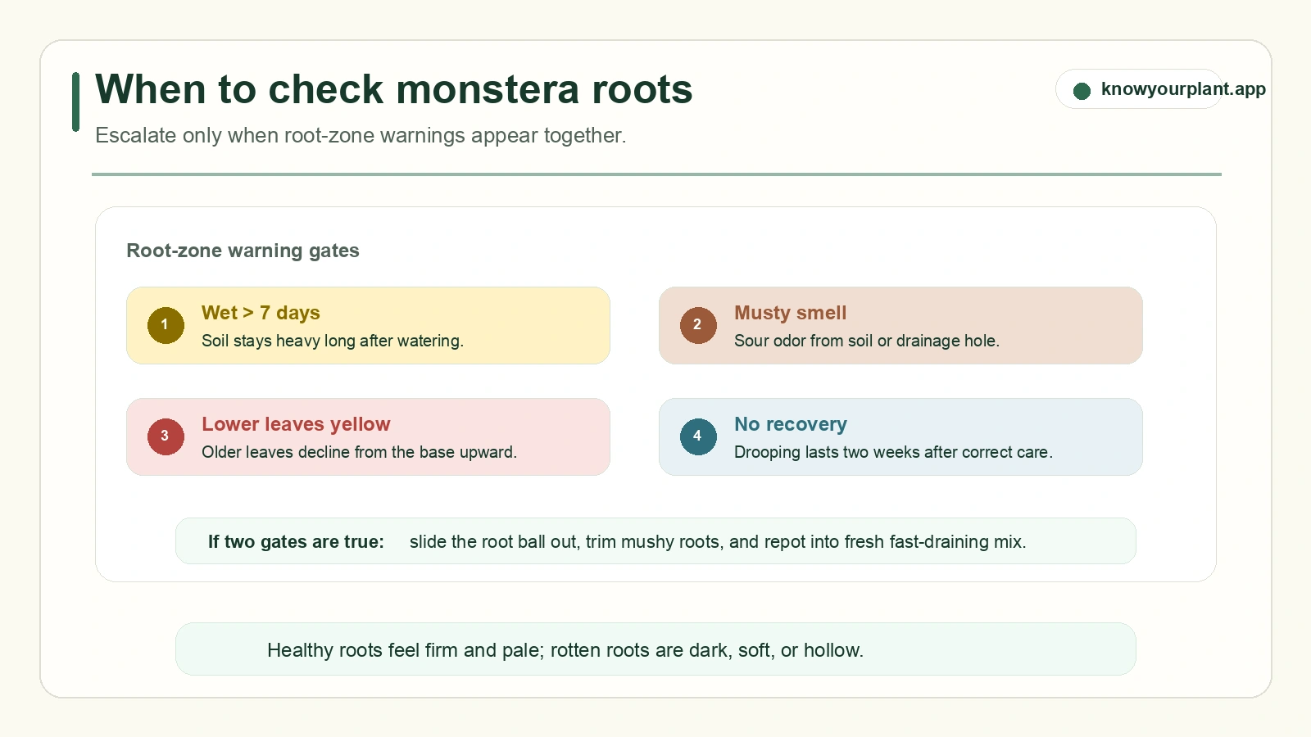This screenshot has width=1311, height=737.
Task: Click the green dot beside knowyourplant.app
Action: tap(1082, 91)
